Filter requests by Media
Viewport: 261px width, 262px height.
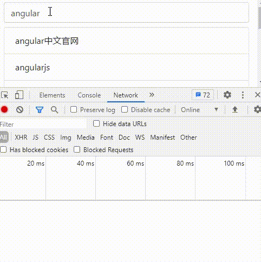click(86, 137)
